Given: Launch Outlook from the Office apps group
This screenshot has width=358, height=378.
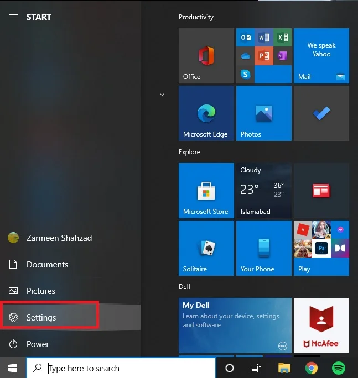Looking at the screenshot, I should click(246, 38).
